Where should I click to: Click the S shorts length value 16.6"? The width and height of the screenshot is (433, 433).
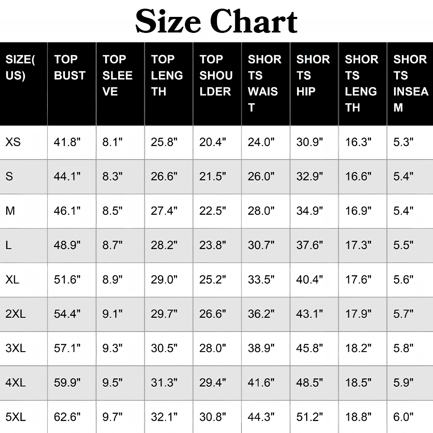pyautogui.click(x=358, y=177)
